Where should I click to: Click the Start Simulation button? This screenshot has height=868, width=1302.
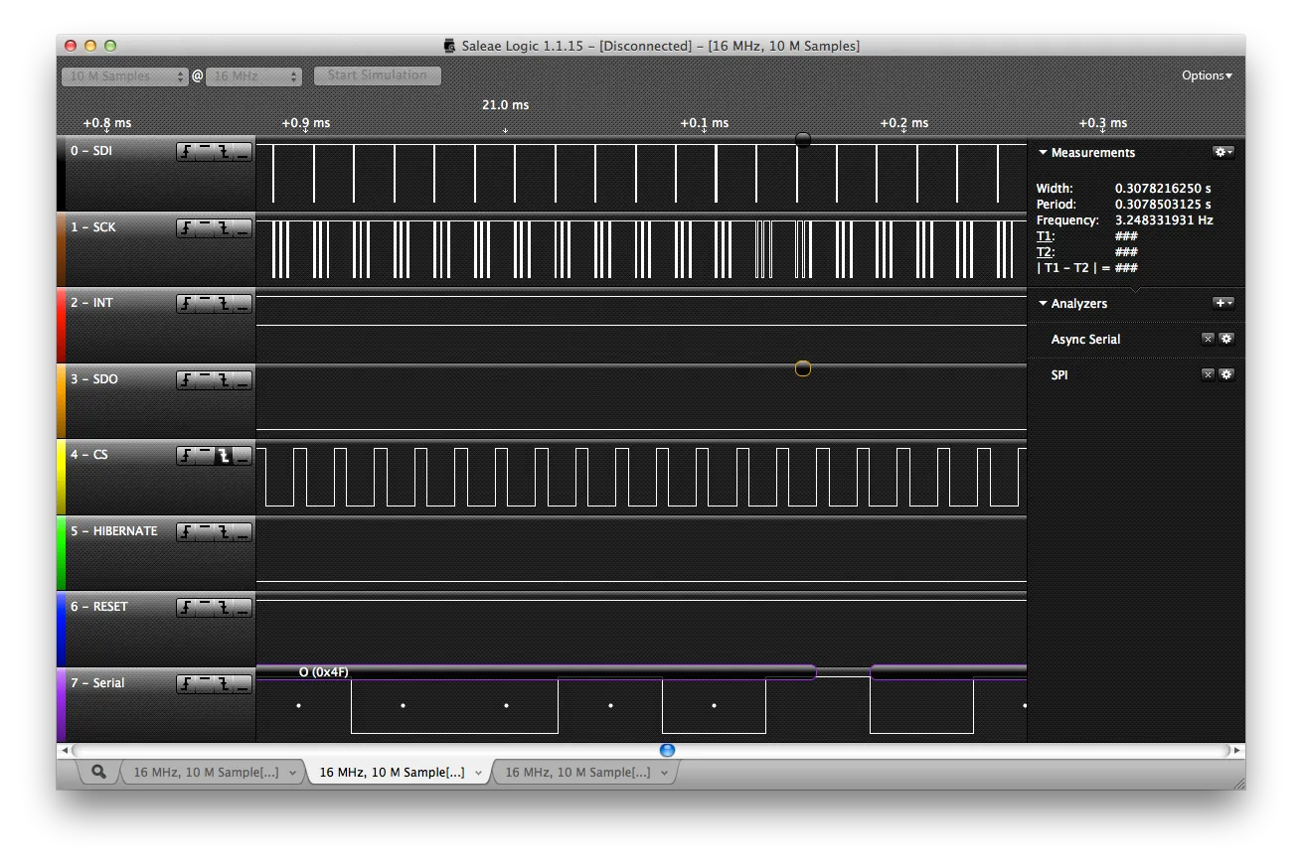click(376, 75)
